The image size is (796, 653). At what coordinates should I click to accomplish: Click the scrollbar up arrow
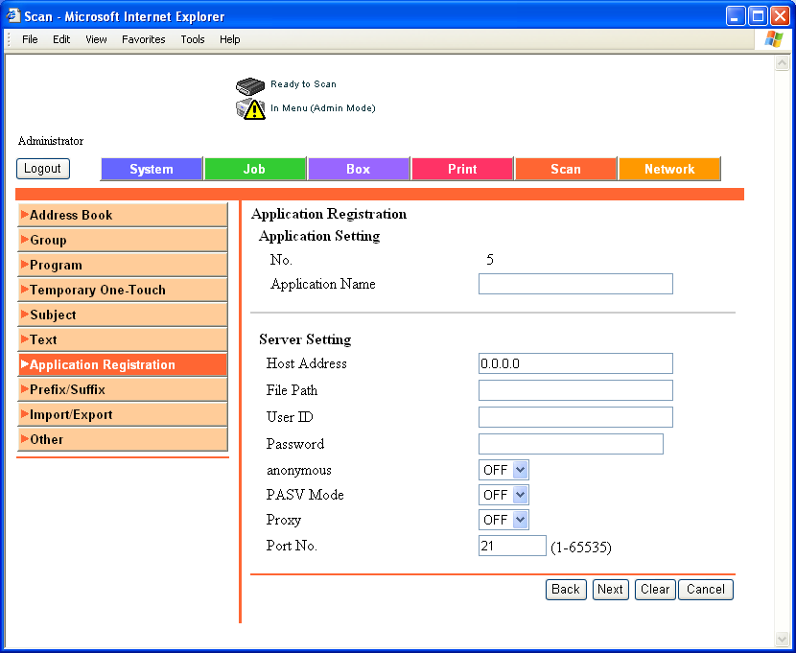tap(782, 63)
